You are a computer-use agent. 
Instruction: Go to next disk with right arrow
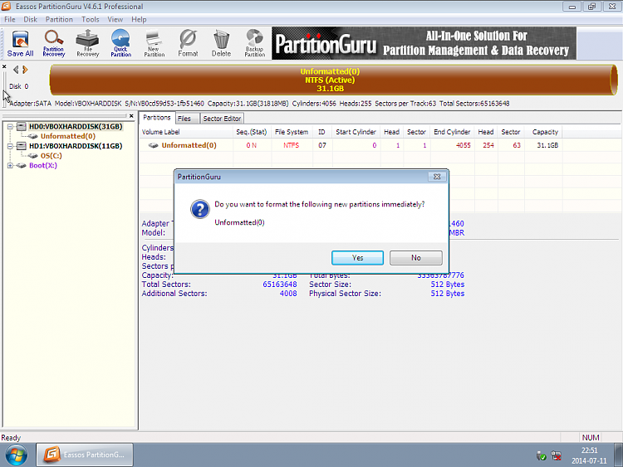click(25, 70)
